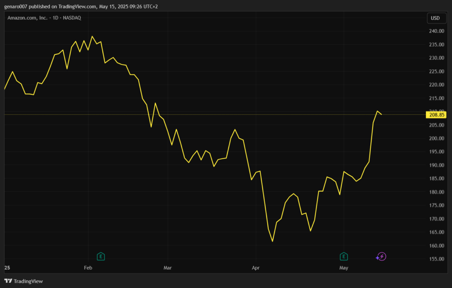Click the purple lightning bolt icon
Image resolution: width=452 pixels, height=288 pixels.
coord(381,257)
